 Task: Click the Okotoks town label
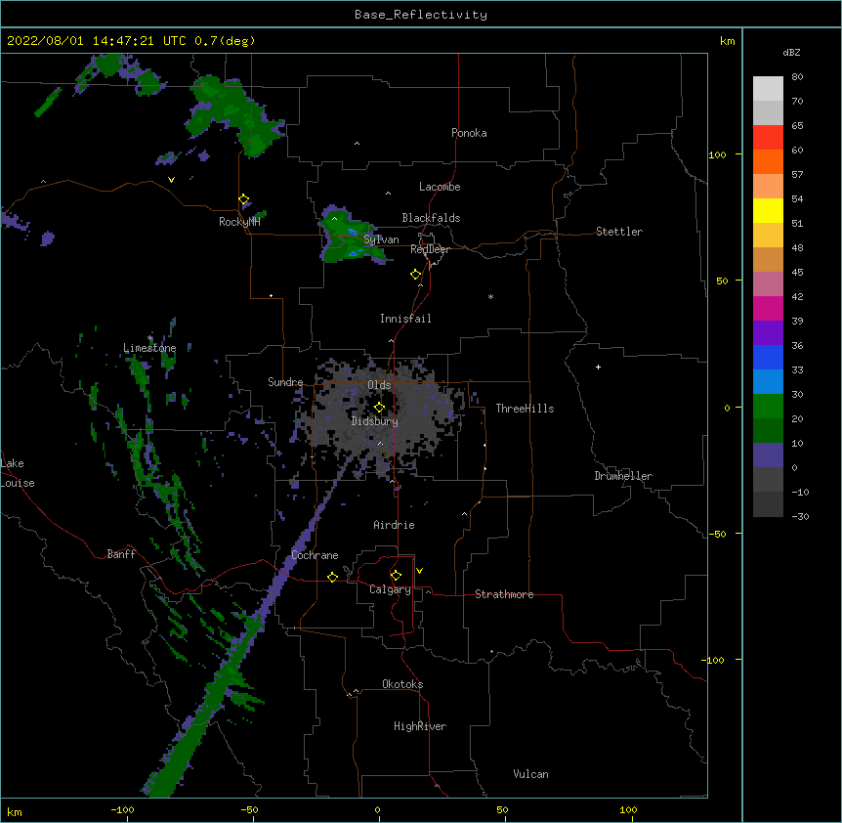[x=402, y=684]
